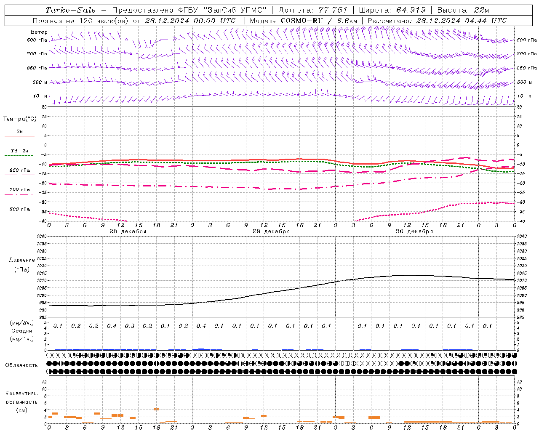The height and width of the screenshot is (431, 539).
Task: Click the forecast start 28.12.2024 00:00 UTC
Action: (x=190, y=21)
